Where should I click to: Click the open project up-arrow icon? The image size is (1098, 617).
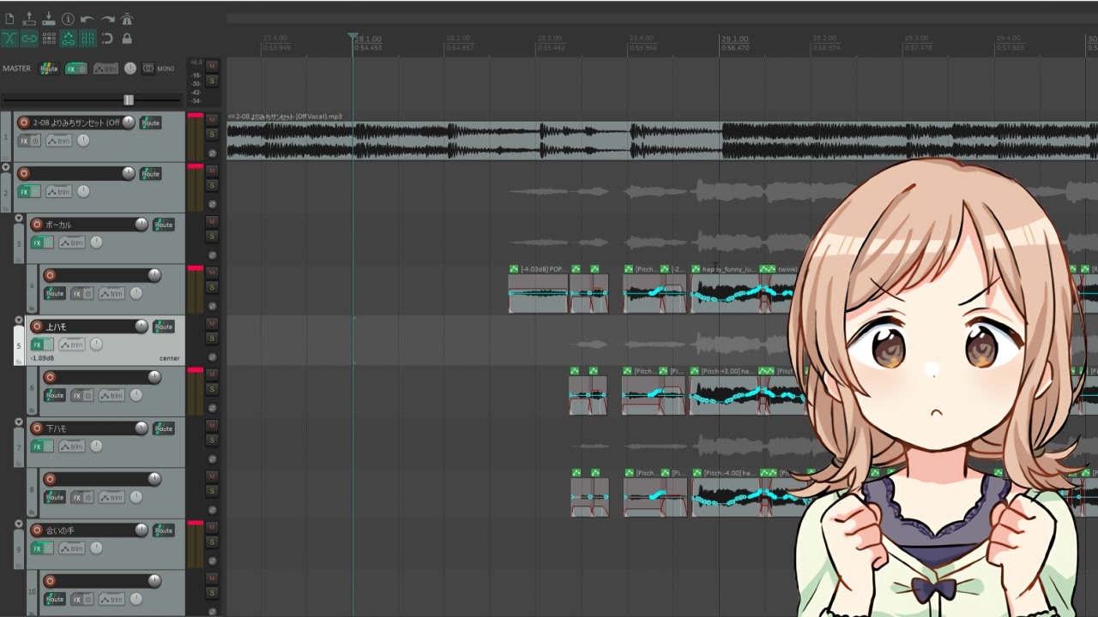click(x=29, y=18)
